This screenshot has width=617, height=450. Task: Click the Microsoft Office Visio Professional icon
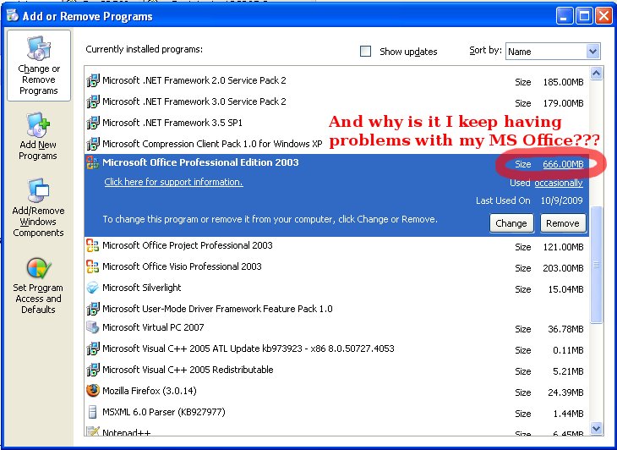pyautogui.click(x=93, y=267)
